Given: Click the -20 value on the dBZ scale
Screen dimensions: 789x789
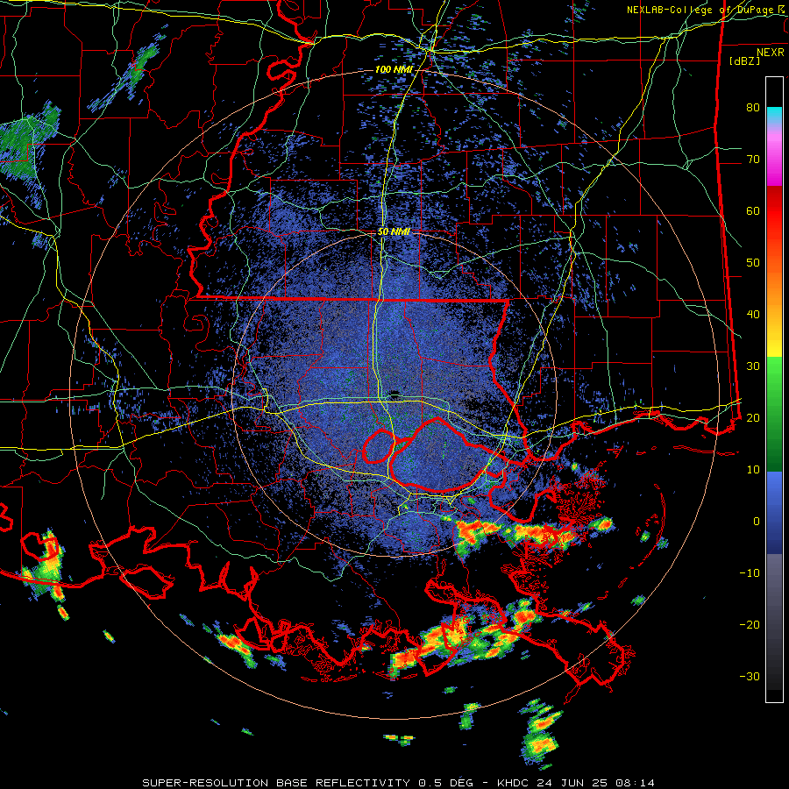Looking at the screenshot, I should point(750,624).
